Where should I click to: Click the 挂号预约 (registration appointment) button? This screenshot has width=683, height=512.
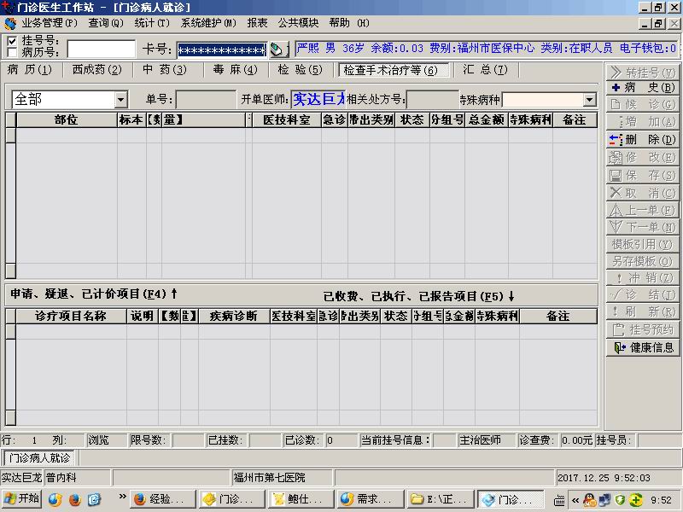click(644, 329)
